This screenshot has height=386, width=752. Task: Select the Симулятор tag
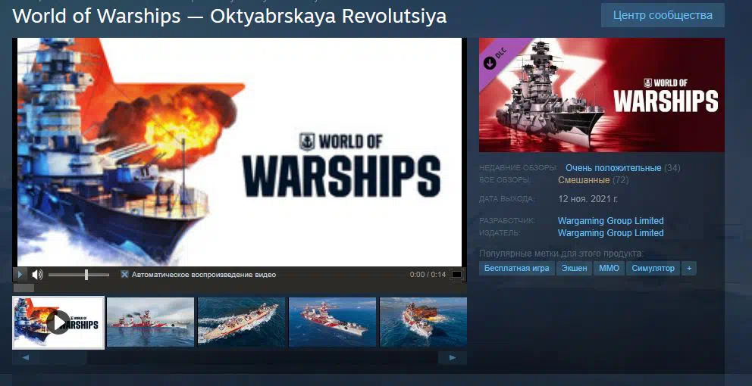653,268
